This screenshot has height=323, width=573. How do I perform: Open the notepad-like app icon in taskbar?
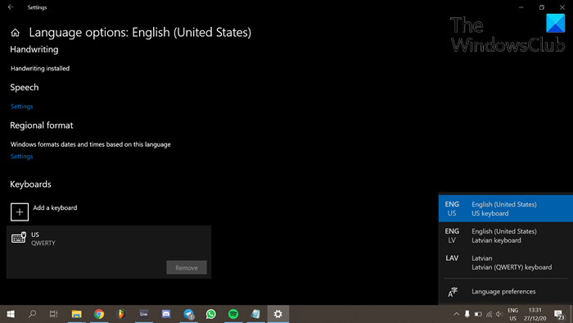(x=255, y=314)
